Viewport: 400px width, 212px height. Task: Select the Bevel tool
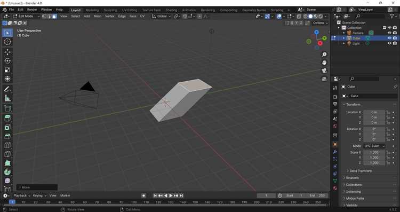(7, 136)
